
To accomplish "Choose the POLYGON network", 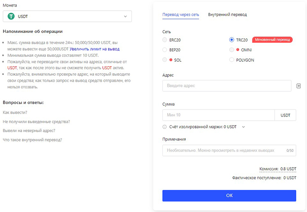I will click(x=232, y=60).
